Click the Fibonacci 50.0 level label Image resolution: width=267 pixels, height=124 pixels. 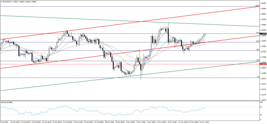pos(257,41)
